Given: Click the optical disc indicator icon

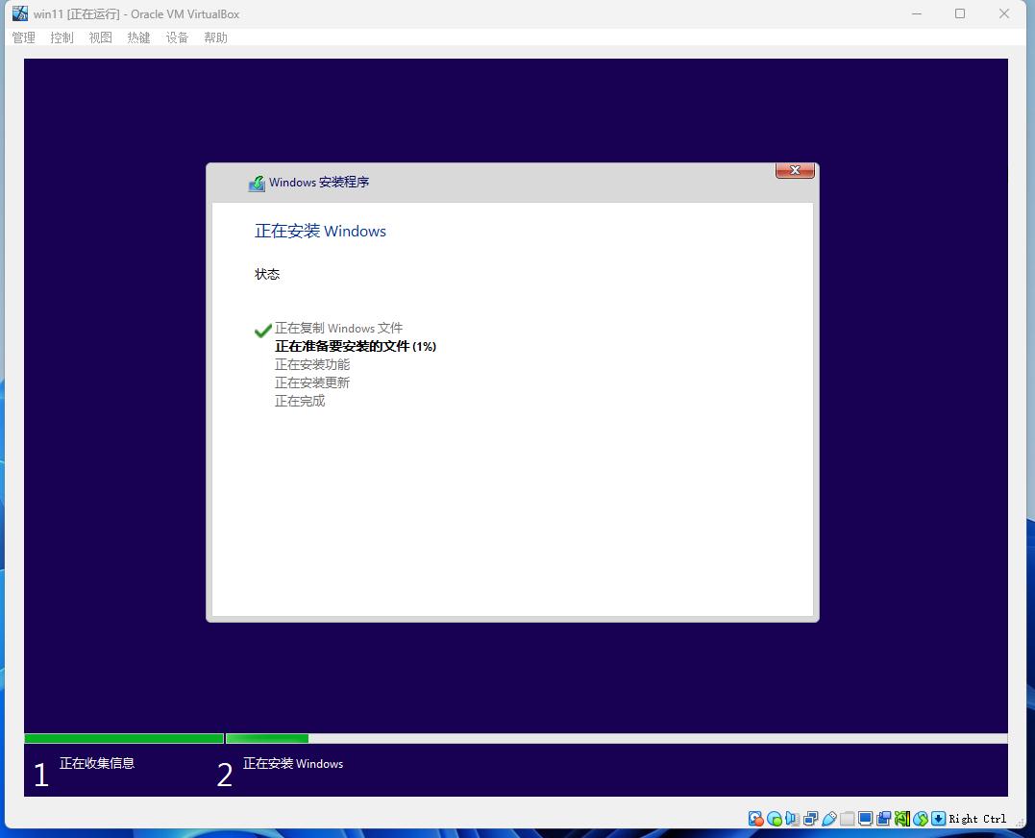Looking at the screenshot, I should click(775, 819).
